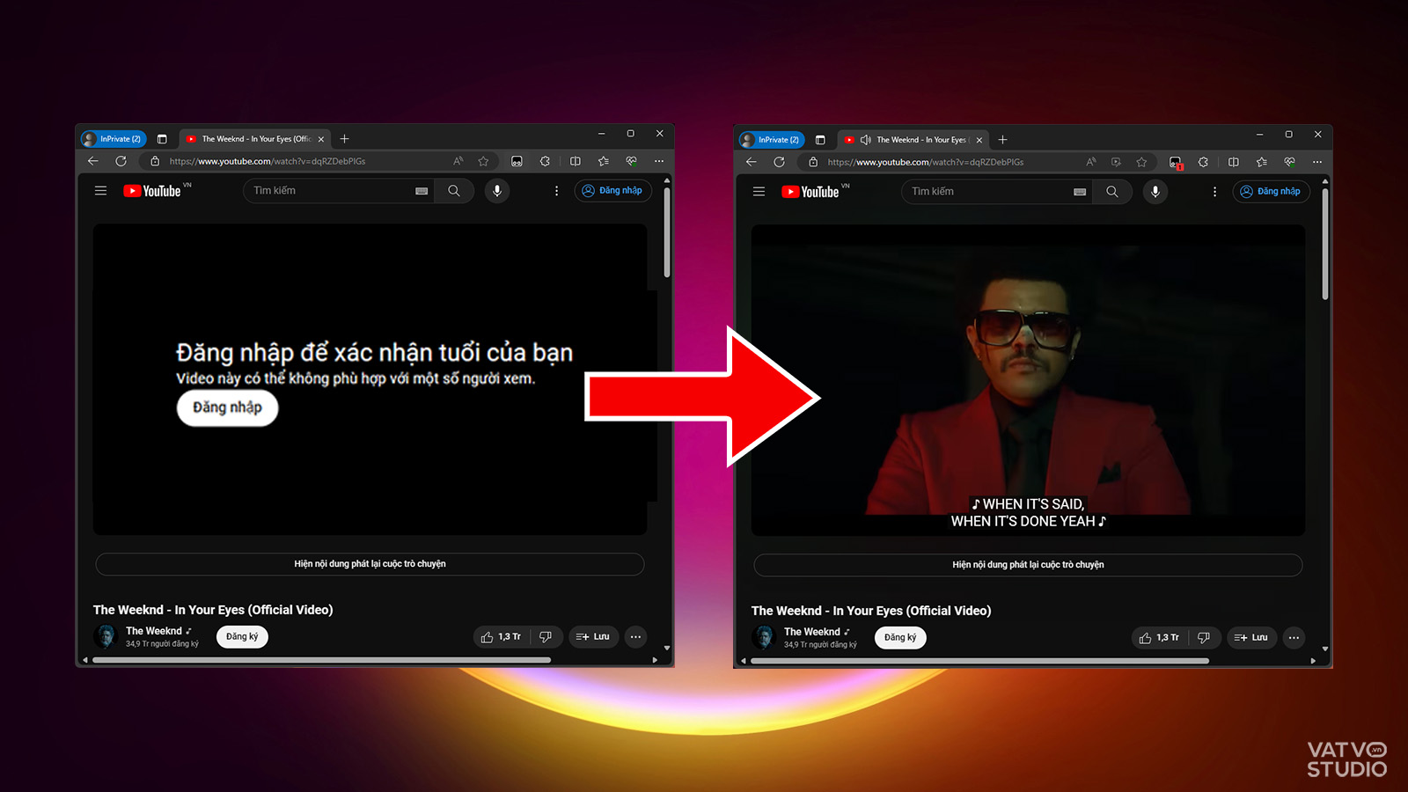The height and width of the screenshot is (792, 1408).
Task: Like the video (1,3 Tr) in right window
Action: [1160, 637]
